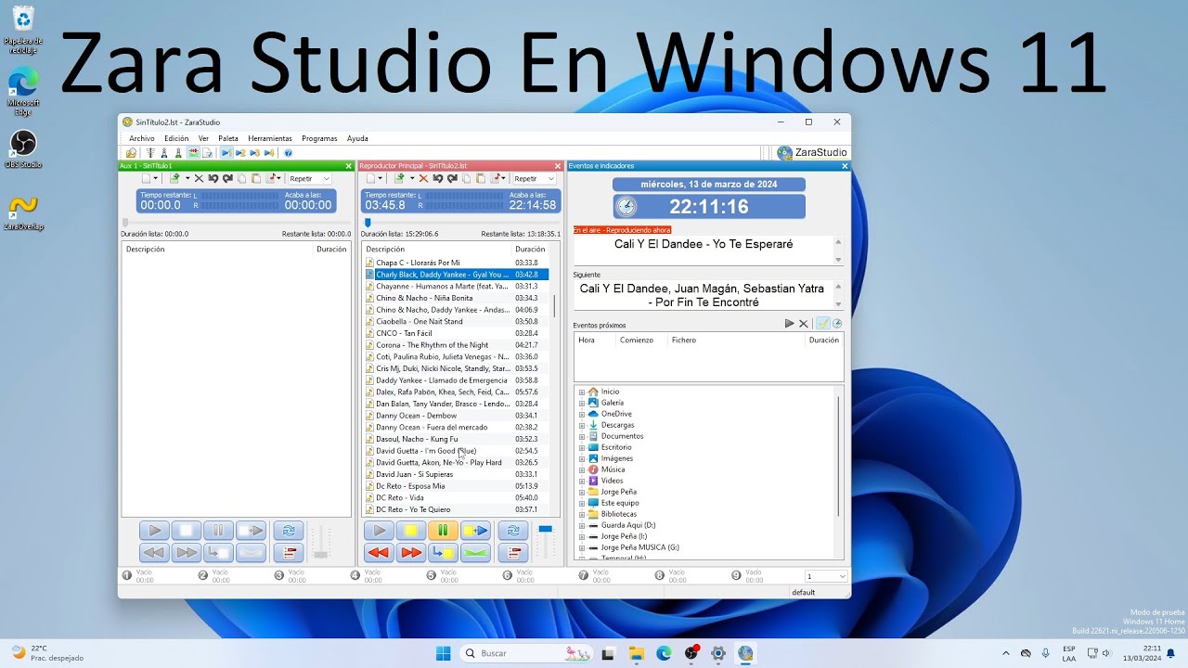The image size is (1188, 668).
Task: Toggle player 2 button in main toolbar
Action: [x=240, y=153]
